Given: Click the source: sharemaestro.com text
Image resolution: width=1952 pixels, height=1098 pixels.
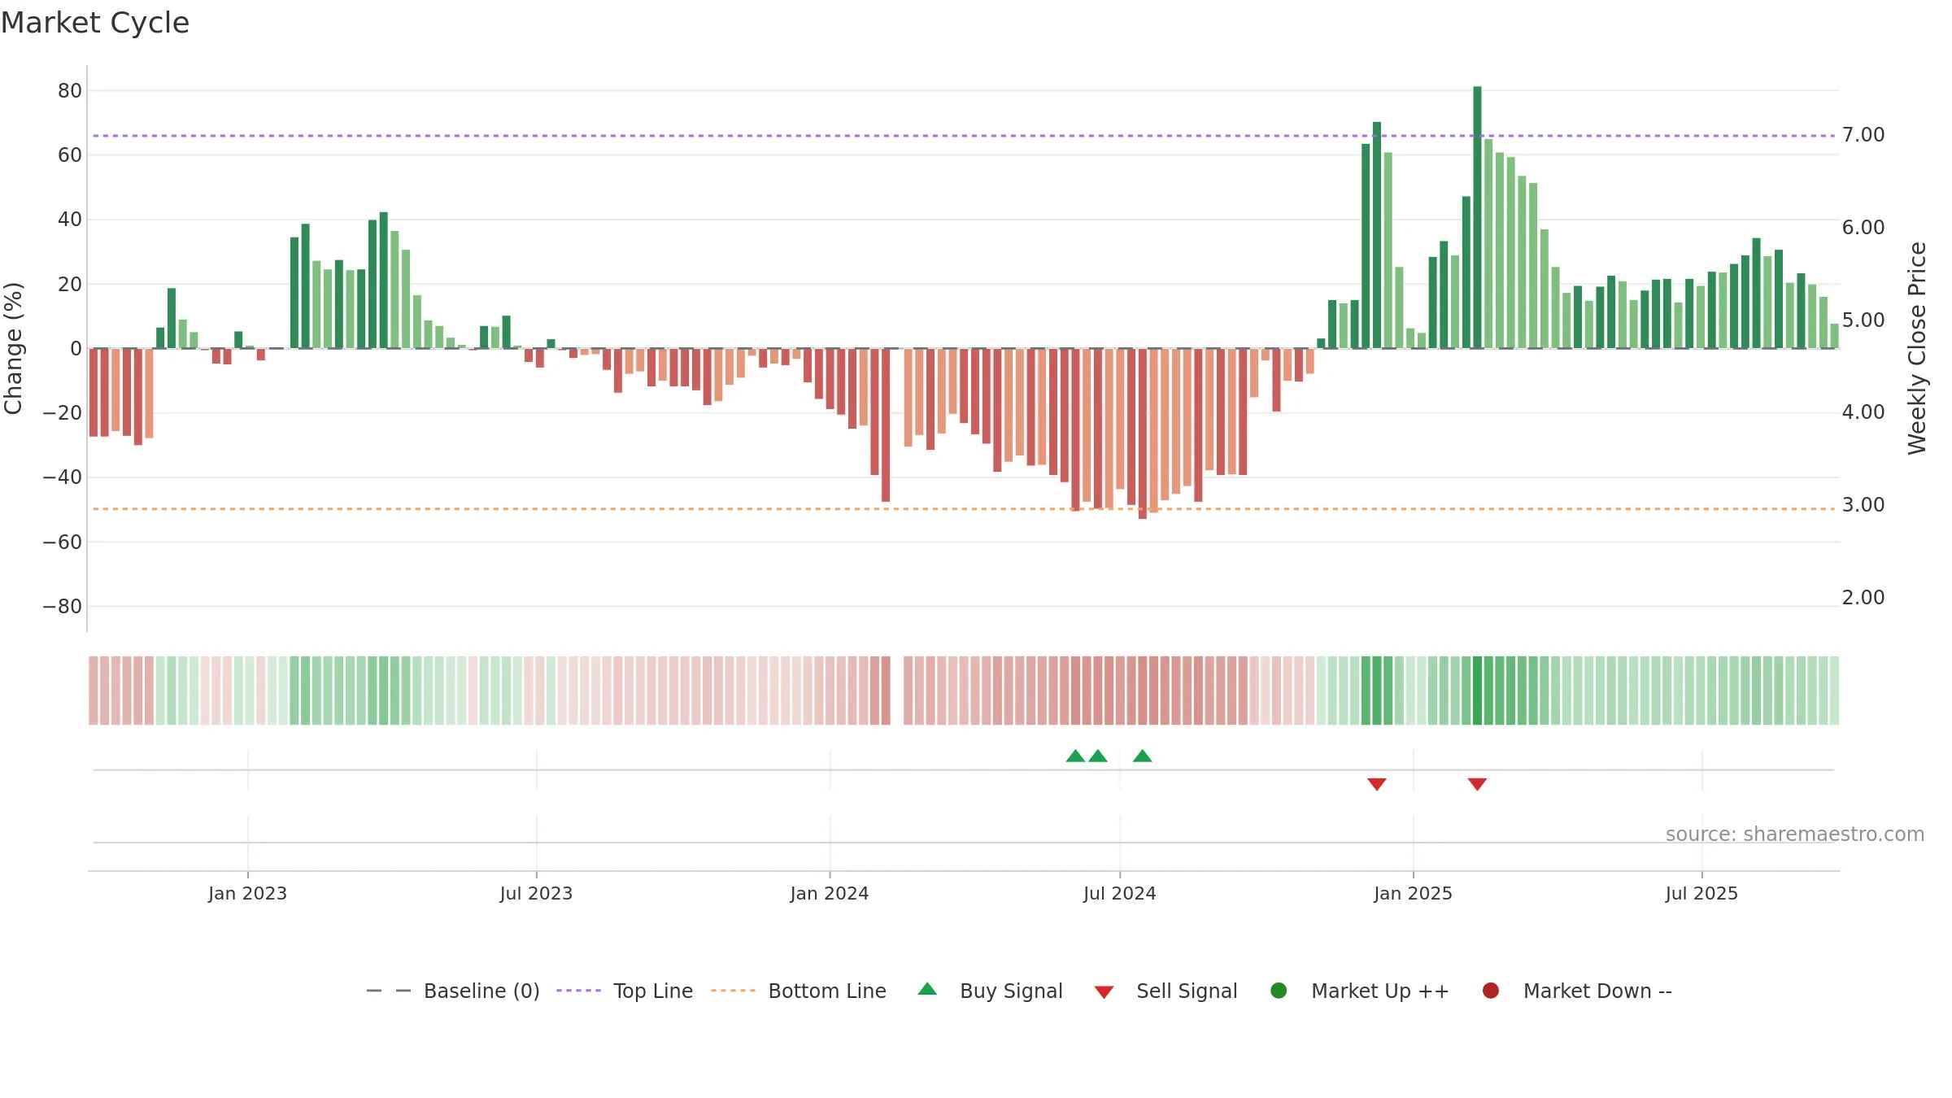Looking at the screenshot, I should coord(1795,834).
